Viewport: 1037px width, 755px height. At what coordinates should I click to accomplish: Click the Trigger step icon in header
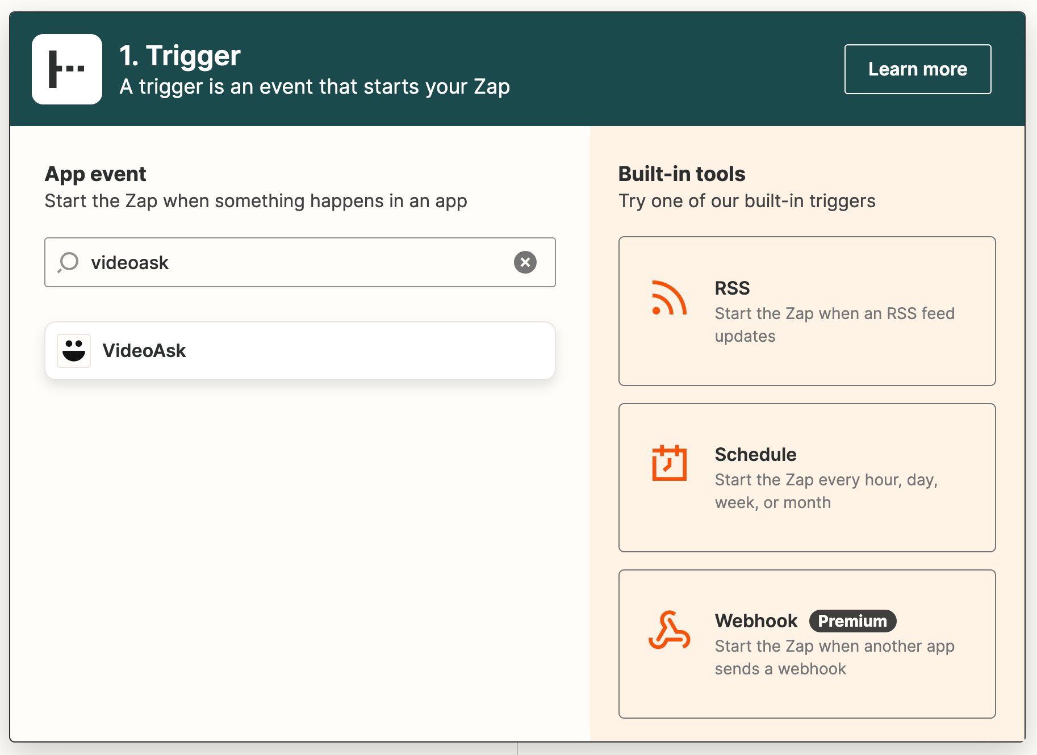pyautogui.click(x=67, y=69)
